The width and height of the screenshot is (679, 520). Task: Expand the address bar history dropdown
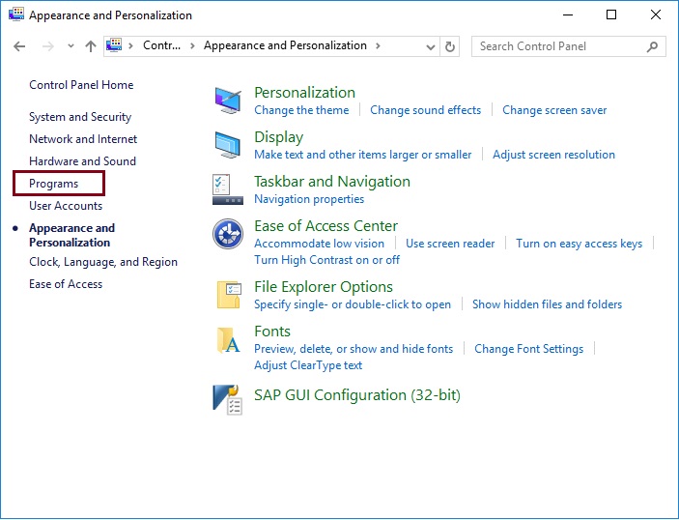(430, 46)
